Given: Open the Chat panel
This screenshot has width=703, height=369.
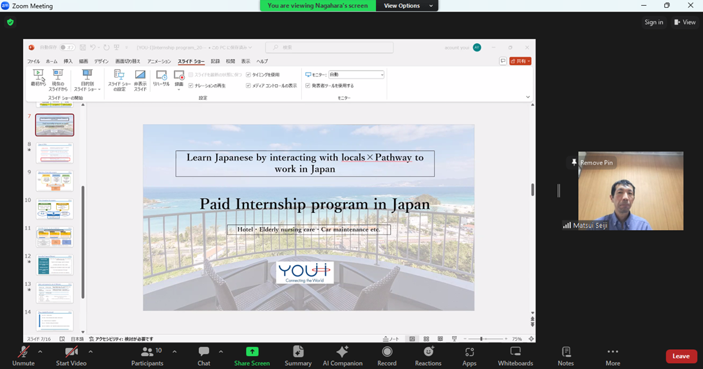Looking at the screenshot, I should (x=203, y=355).
